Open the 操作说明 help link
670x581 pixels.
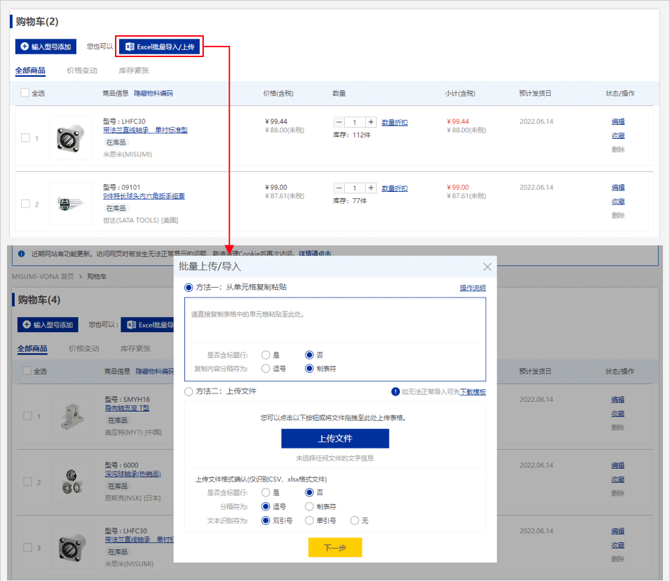pyautogui.click(x=473, y=288)
